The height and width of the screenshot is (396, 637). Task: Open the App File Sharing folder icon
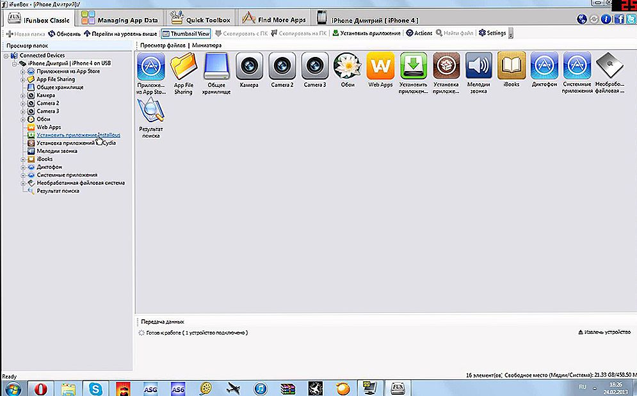[x=183, y=66]
